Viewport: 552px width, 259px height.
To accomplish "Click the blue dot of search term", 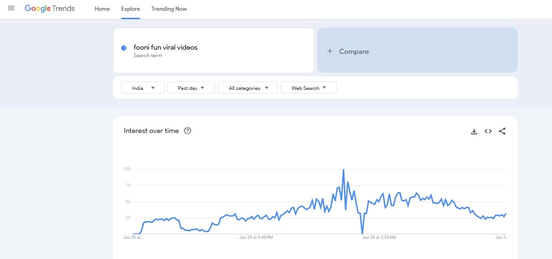I will tap(124, 48).
